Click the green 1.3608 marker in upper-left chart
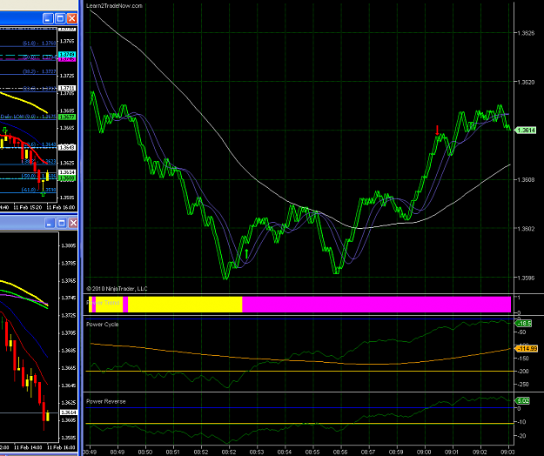 [x=67, y=178]
